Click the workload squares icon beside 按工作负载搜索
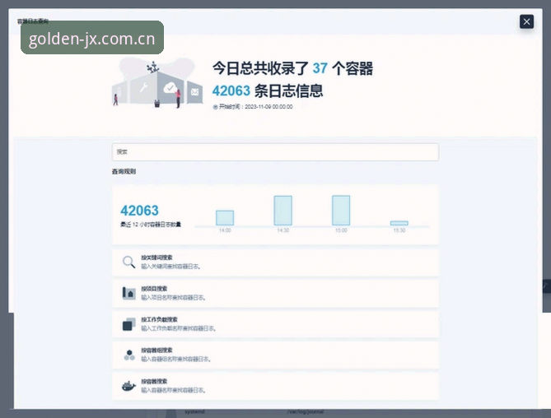551x418 pixels. pos(128,323)
